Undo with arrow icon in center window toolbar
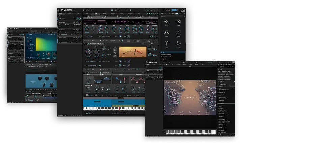335x144 pixels. [86, 10]
